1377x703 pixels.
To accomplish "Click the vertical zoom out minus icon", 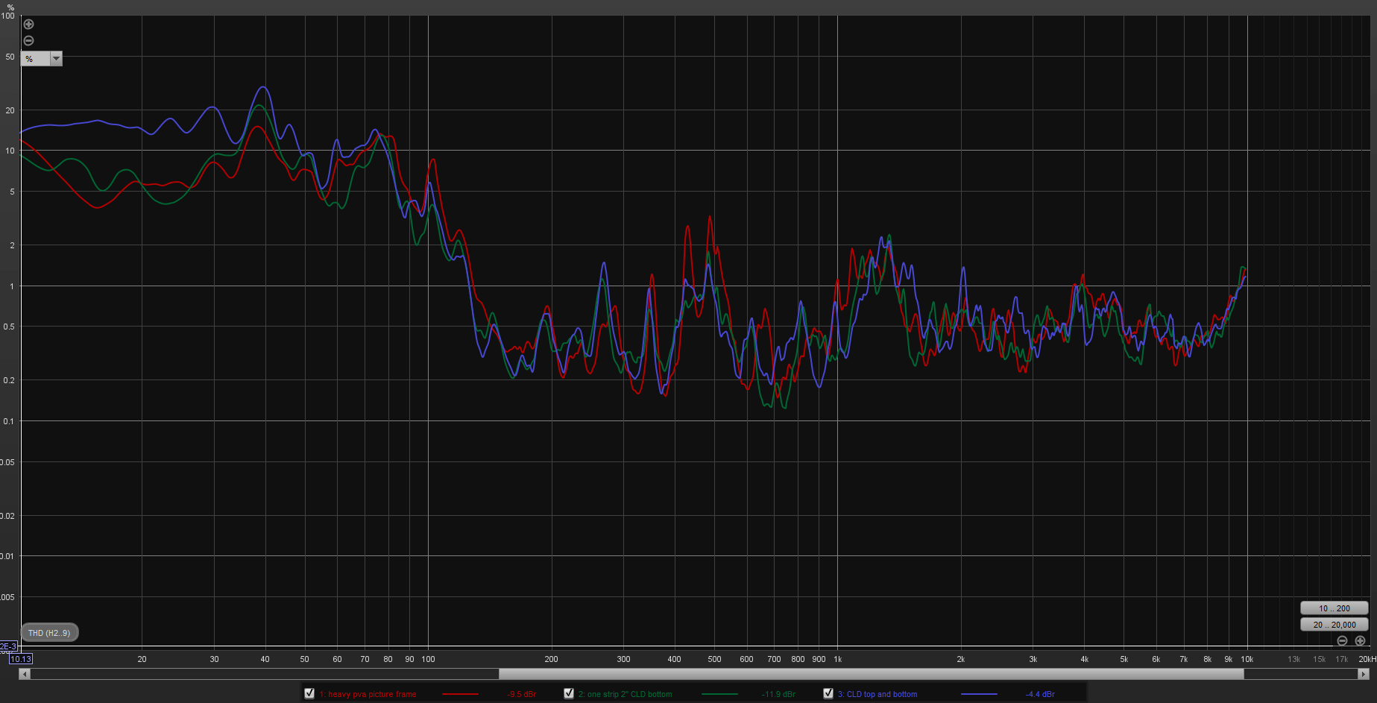I will point(29,41).
